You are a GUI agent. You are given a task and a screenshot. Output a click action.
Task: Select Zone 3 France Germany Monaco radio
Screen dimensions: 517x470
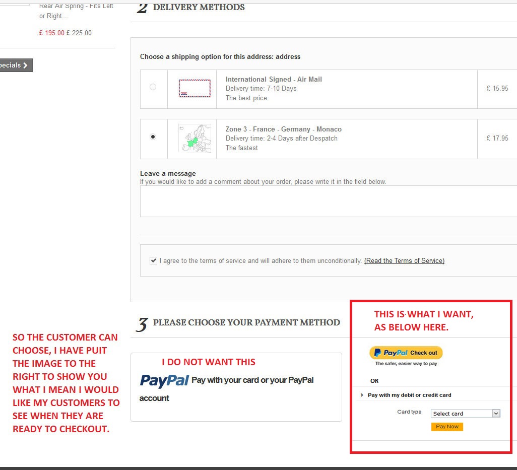click(x=153, y=137)
